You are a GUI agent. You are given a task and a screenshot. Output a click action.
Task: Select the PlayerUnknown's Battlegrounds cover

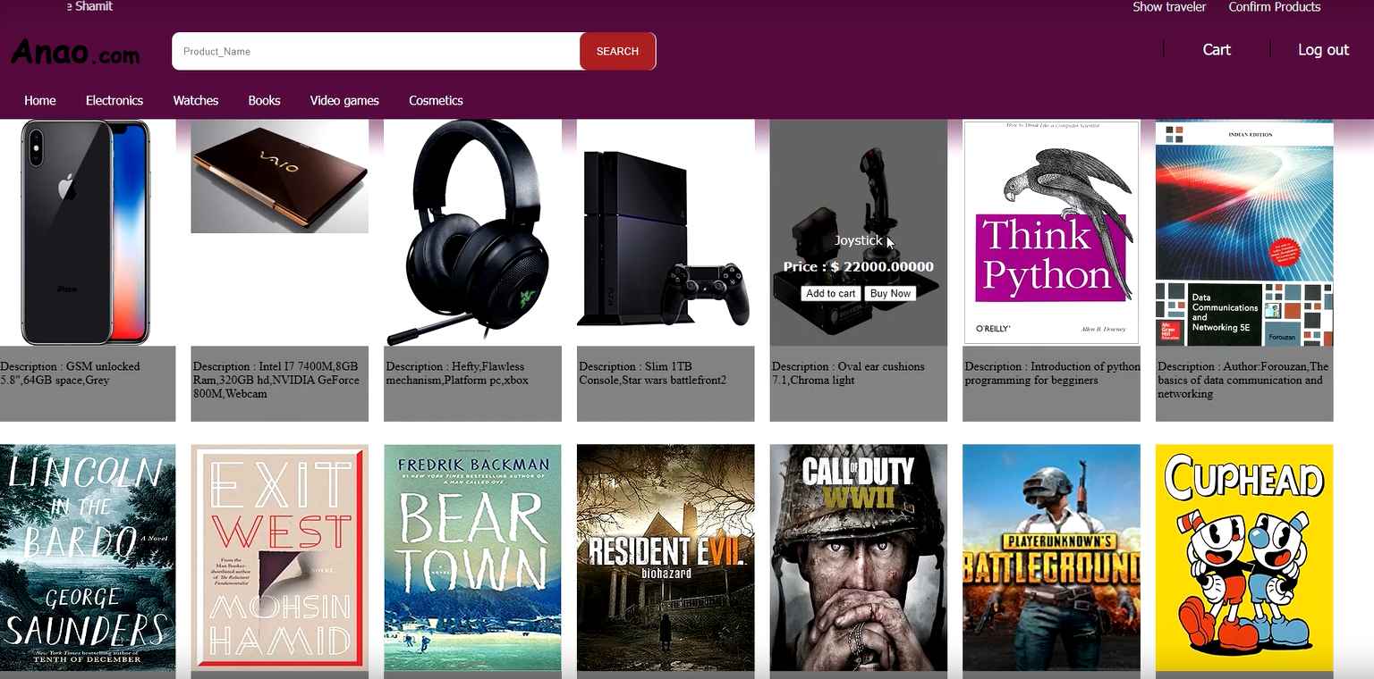point(1051,557)
